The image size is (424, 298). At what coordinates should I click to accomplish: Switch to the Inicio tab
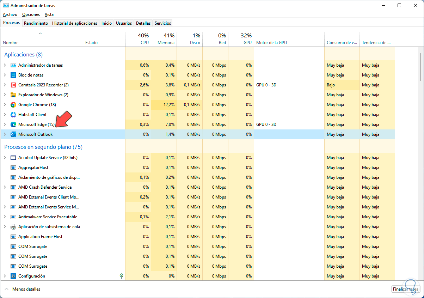pos(106,23)
